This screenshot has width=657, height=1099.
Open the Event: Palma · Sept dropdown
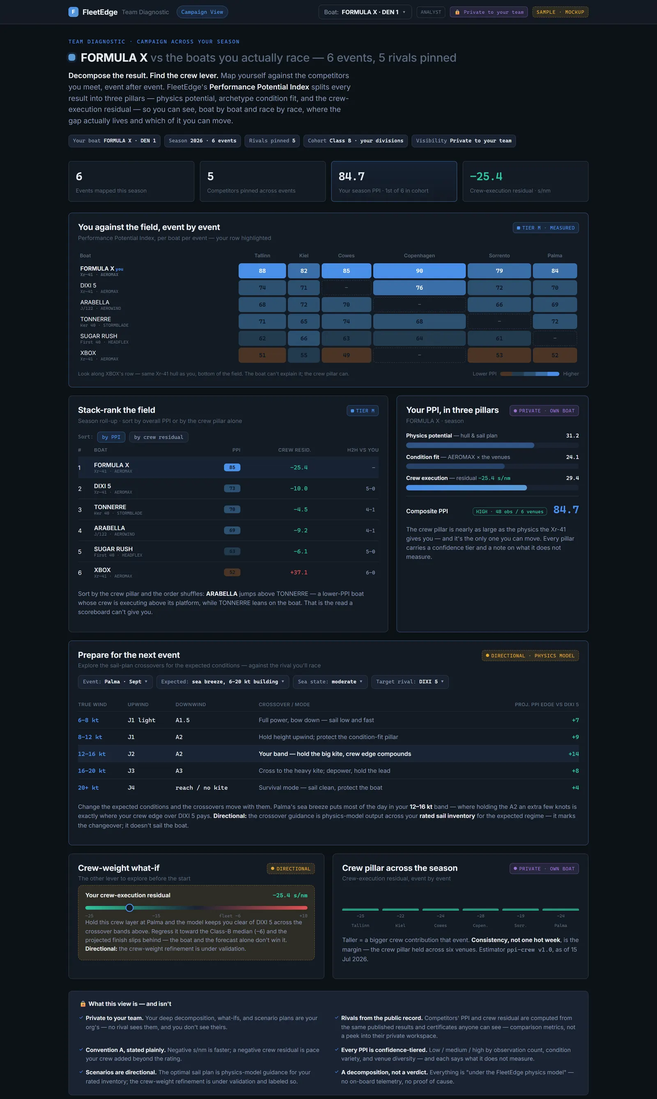coord(115,681)
